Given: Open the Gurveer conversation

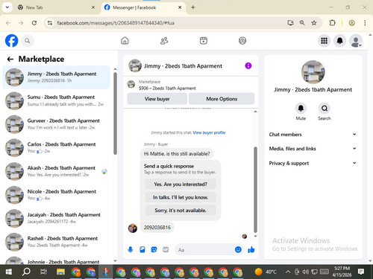Looking at the screenshot, I should tap(56, 124).
